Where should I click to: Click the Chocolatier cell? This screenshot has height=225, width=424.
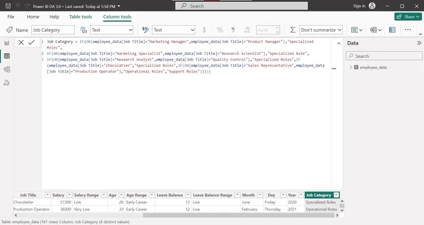pos(32,202)
